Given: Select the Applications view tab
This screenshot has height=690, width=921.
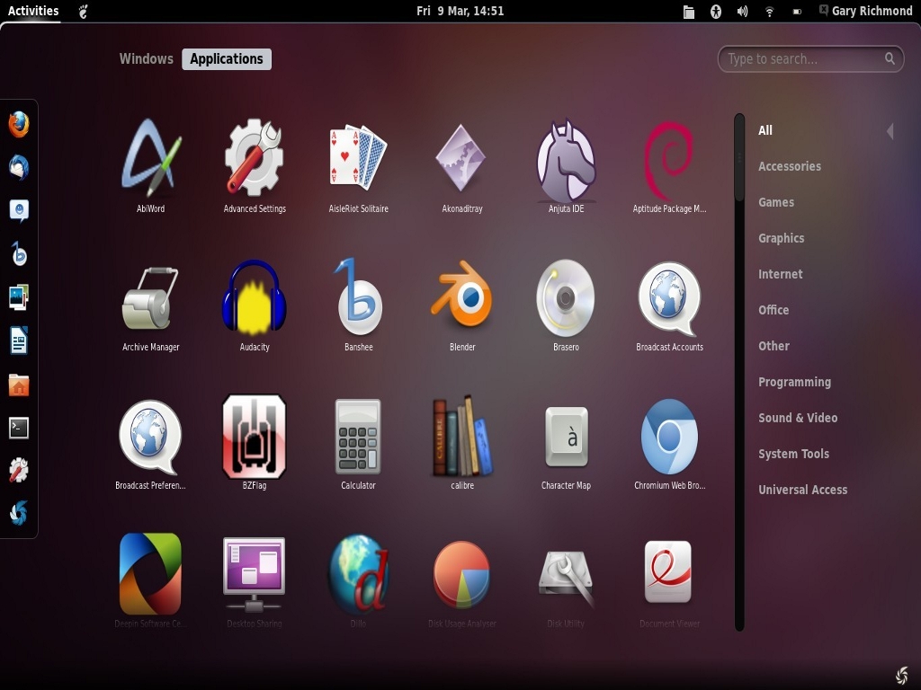Looking at the screenshot, I should click(227, 58).
